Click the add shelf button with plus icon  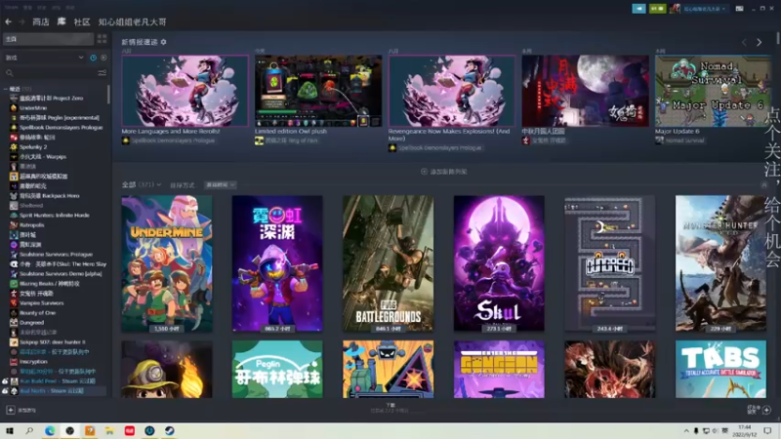click(x=444, y=172)
